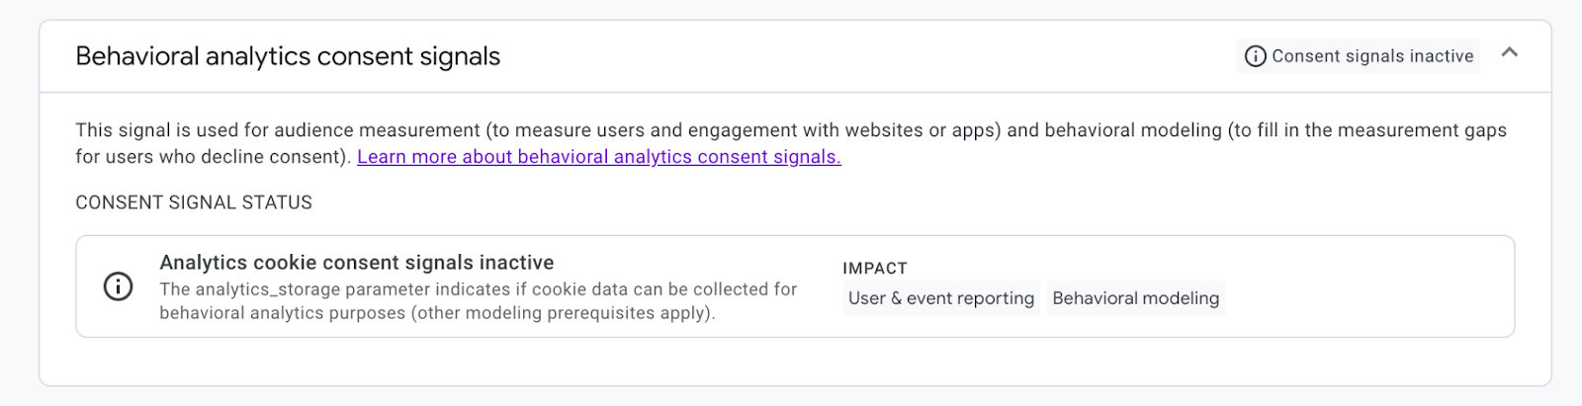
Task: Open Learn more about behavioral analytics link
Action: [598, 157]
